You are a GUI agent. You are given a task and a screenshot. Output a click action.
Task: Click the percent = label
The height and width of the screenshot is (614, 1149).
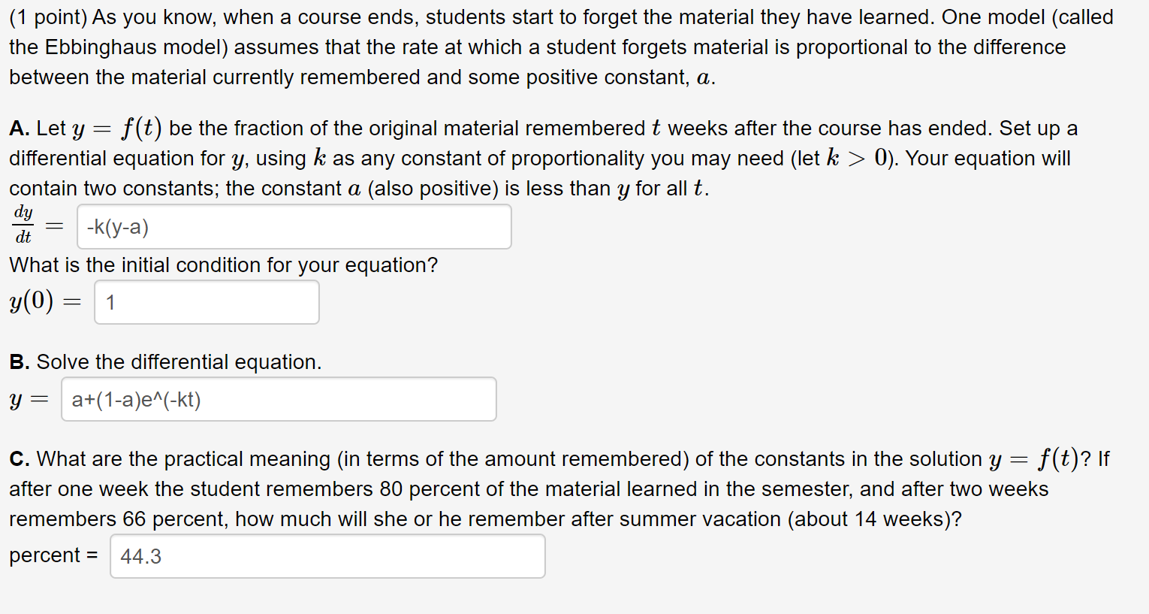coord(53,555)
